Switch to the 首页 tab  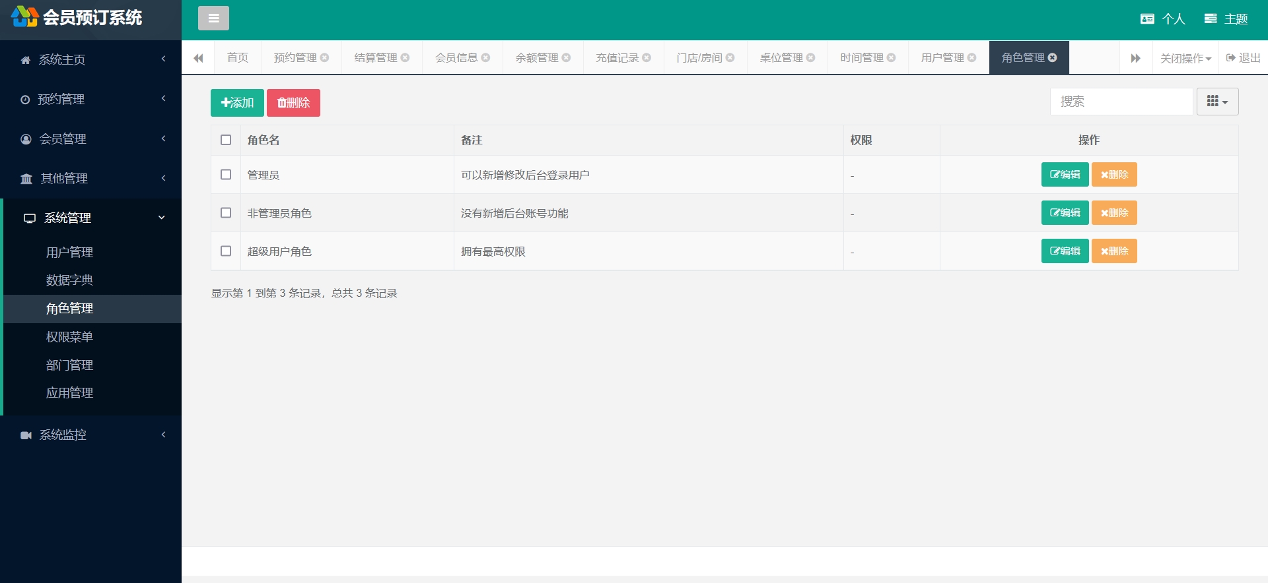pos(238,57)
